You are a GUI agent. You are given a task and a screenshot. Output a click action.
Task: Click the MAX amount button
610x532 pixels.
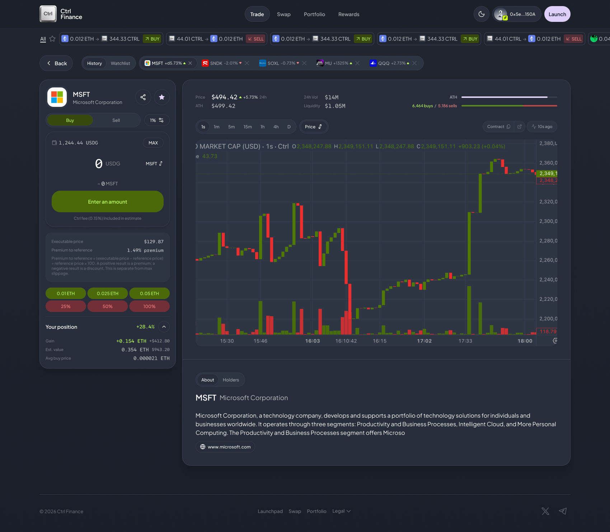[153, 143]
